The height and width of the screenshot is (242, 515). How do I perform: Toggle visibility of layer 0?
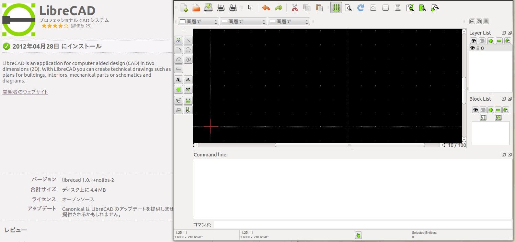(x=472, y=48)
